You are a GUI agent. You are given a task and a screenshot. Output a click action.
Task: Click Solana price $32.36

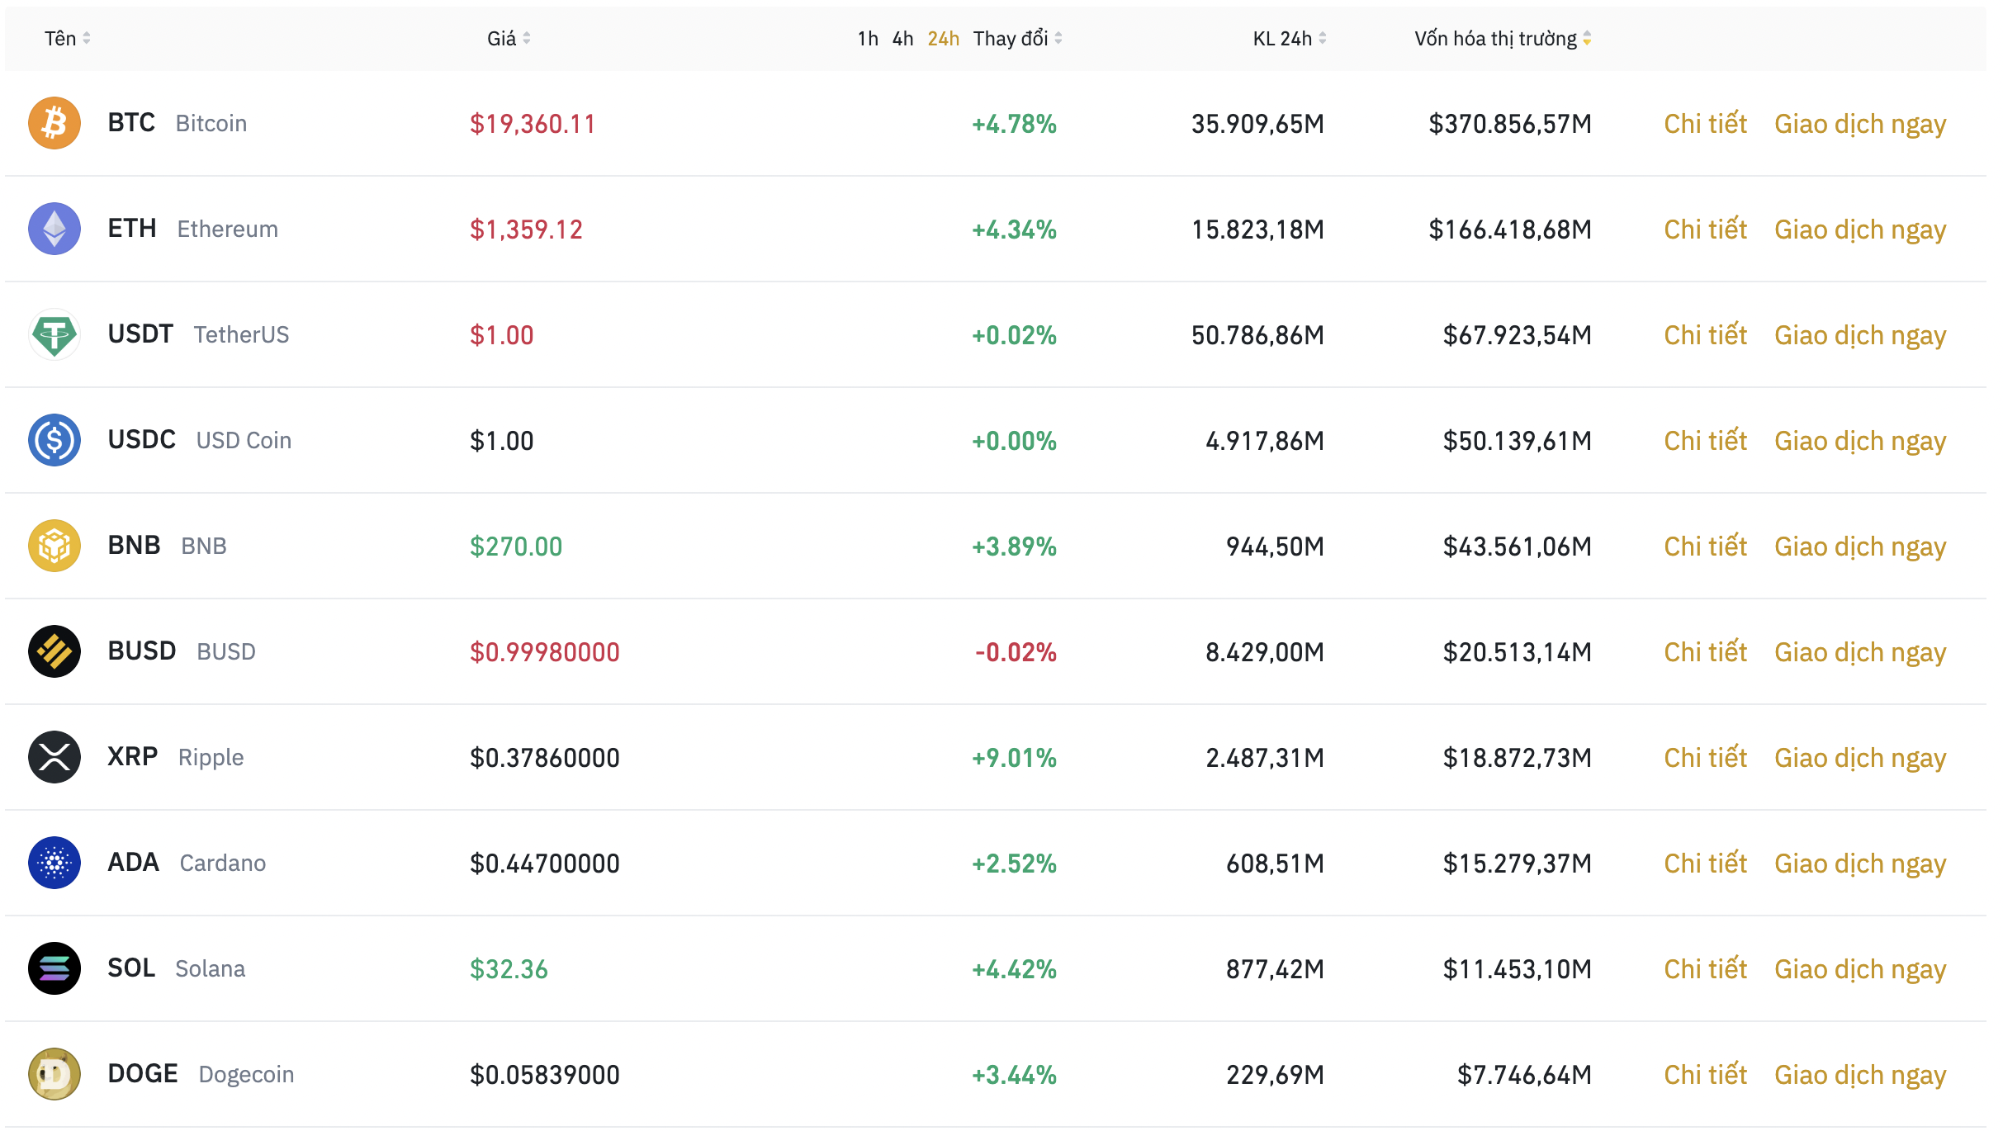(509, 969)
